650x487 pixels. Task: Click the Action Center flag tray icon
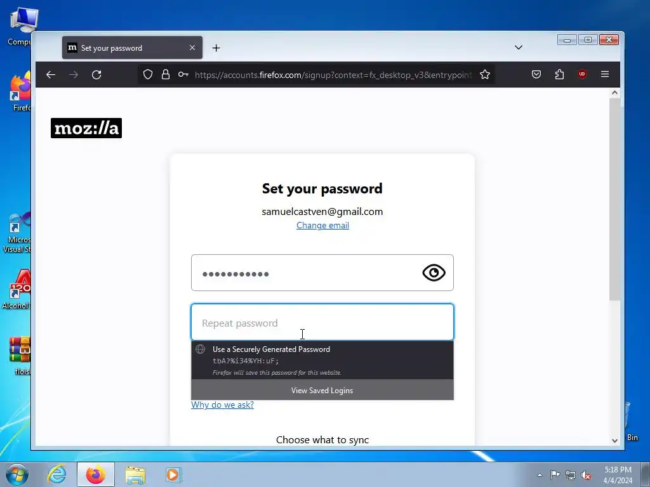coord(555,475)
